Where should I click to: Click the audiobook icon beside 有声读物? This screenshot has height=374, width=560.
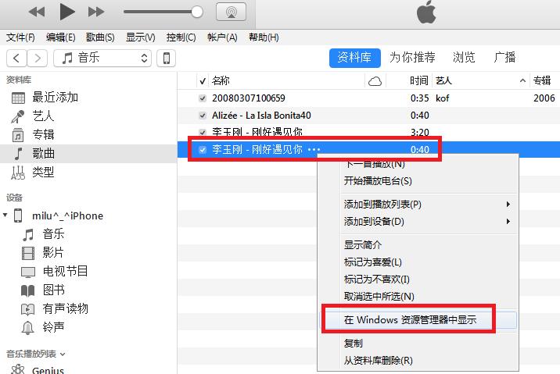tap(28, 309)
